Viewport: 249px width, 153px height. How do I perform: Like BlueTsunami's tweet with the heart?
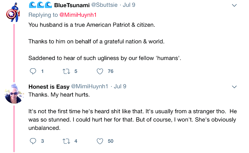[100, 71]
